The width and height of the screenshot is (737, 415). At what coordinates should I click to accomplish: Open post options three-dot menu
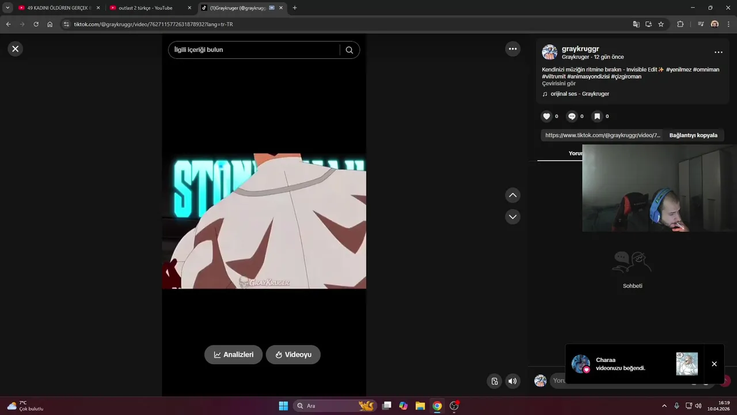pos(718,52)
